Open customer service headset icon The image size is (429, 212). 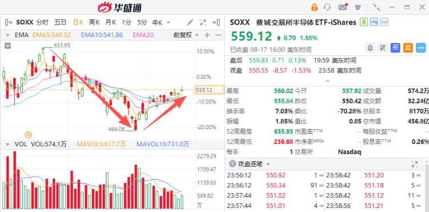coord(327,7)
